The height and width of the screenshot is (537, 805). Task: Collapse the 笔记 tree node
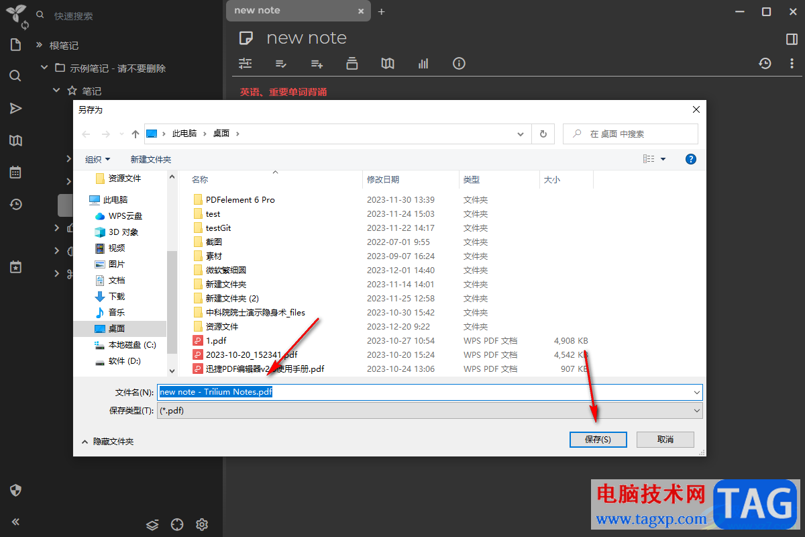[56, 91]
